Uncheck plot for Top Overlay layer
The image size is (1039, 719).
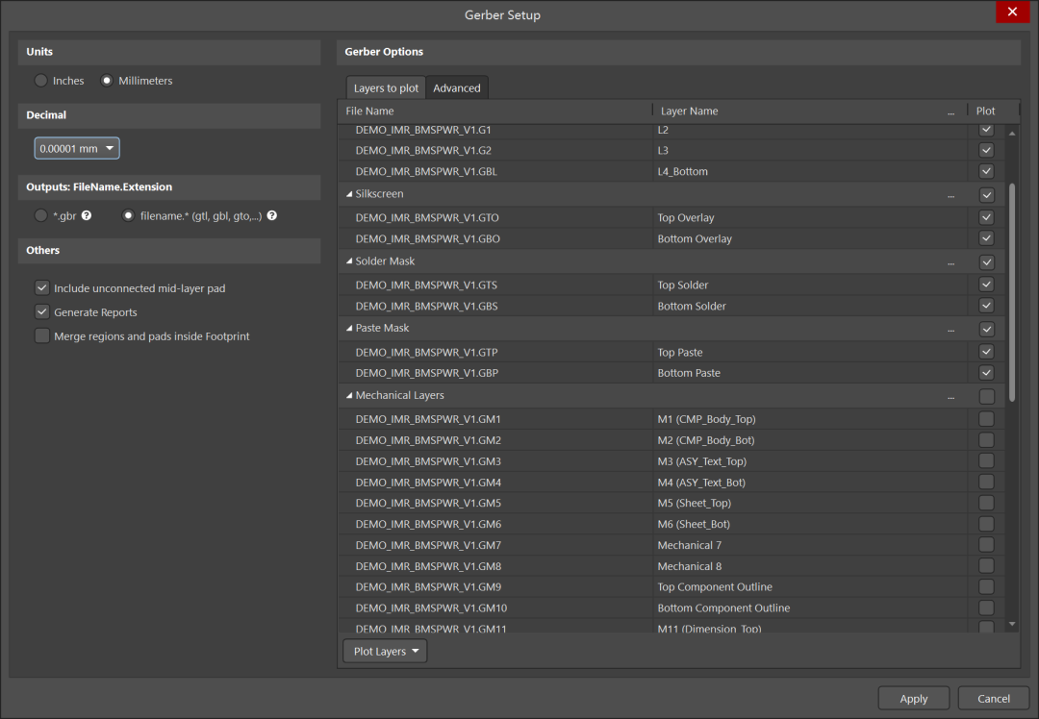click(x=986, y=217)
